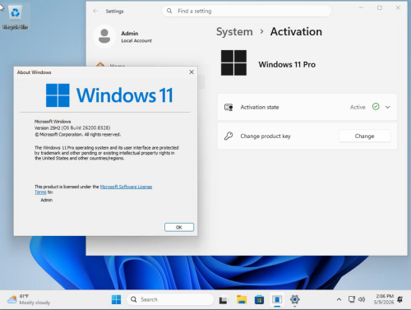Click the Admin account profile picture
The width and height of the screenshot is (411, 310).
104,36
